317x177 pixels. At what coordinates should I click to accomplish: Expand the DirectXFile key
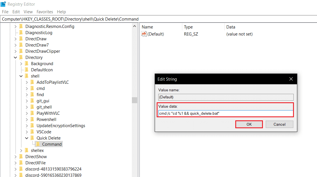pyautogui.click(x=15, y=163)
